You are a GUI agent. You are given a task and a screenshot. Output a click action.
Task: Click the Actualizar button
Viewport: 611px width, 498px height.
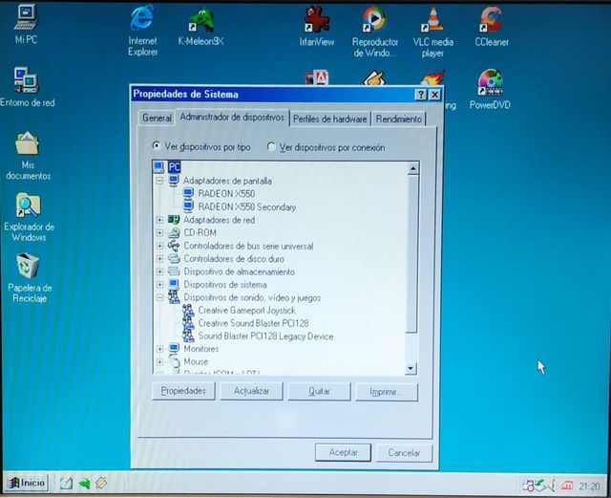[x=251, y=392]
